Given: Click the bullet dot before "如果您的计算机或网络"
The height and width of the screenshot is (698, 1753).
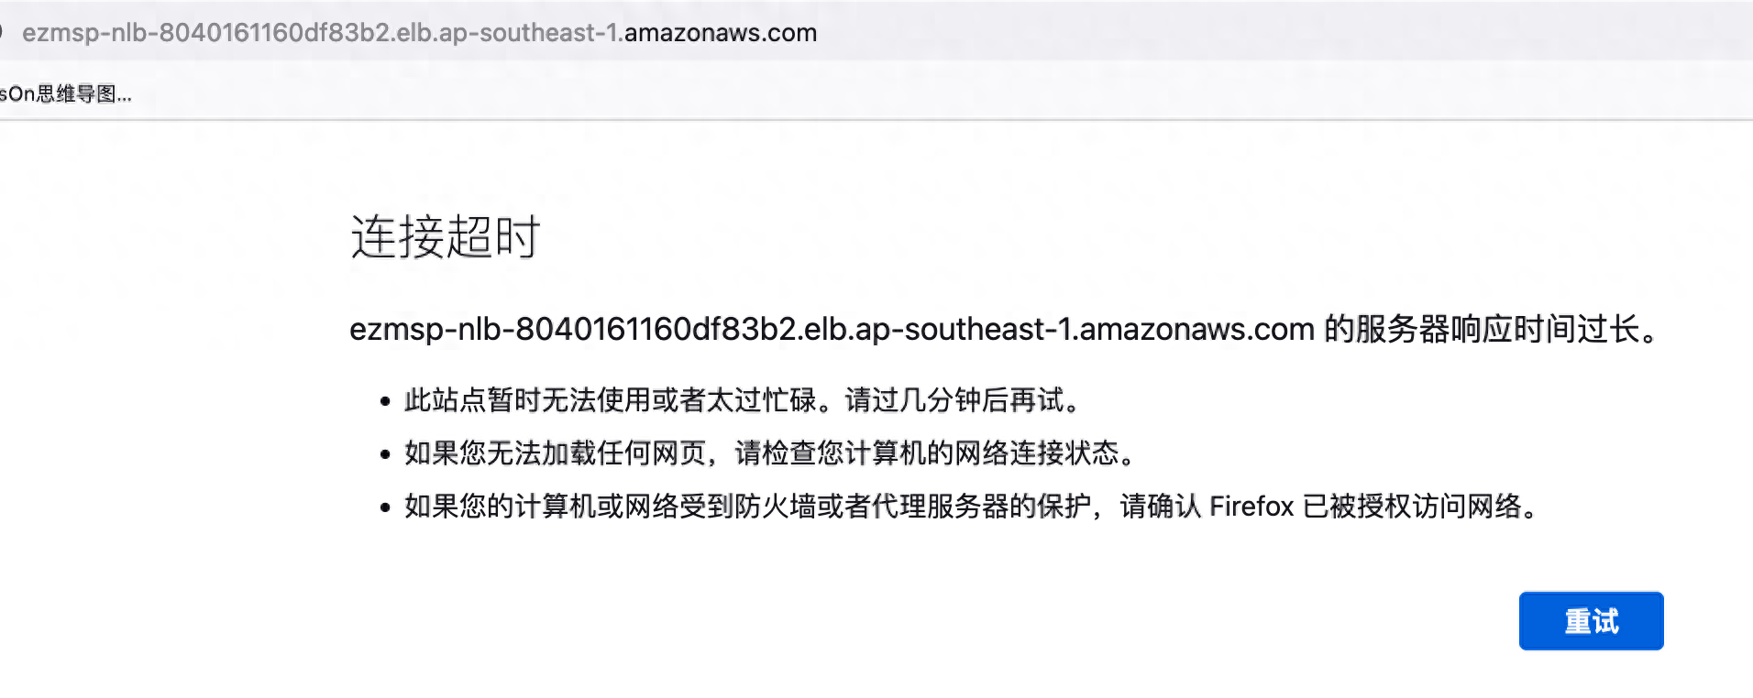Looking at the screenshot, I should coord(385,508).
